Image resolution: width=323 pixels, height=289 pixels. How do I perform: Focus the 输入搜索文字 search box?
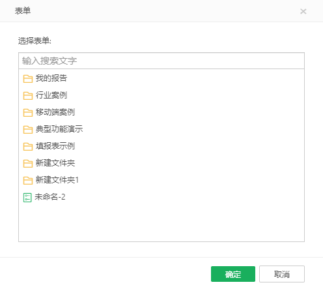[161, 61]
